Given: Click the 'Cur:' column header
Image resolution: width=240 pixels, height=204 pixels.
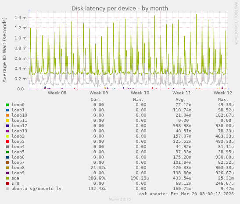Looking at the screenshot, I should (x=96, y=100).
